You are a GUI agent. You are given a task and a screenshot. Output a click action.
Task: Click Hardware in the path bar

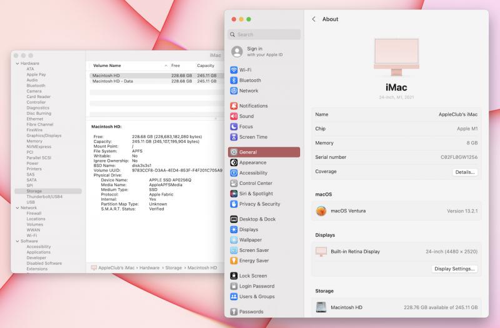tap(149, 268)
